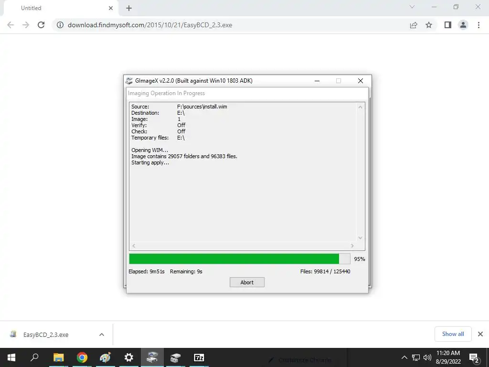
Task: Close the GImageX window
Action: (361, 81)
